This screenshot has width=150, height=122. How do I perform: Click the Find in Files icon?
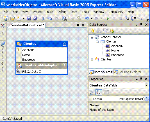click(65, 18)
